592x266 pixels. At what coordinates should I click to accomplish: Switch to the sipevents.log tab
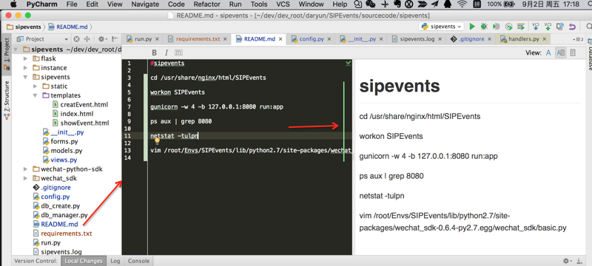pos(417,39)
